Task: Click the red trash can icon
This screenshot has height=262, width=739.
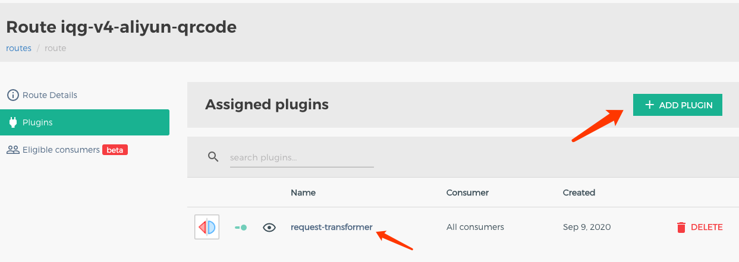Action: pos(681,227)
